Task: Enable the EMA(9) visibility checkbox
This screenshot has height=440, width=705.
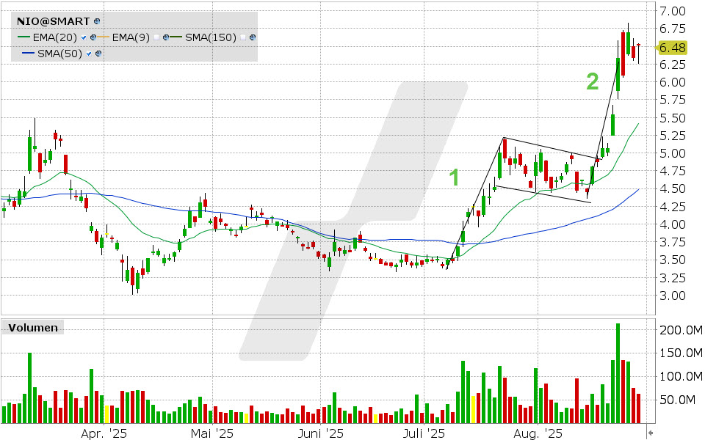Action: pos(156,37)
